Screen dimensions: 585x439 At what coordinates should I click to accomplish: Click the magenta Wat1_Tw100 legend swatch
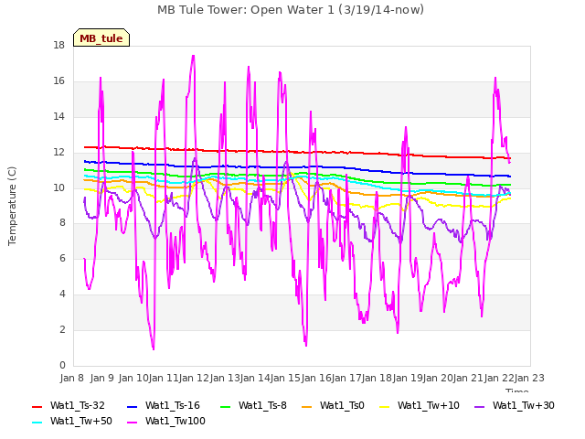133,423
